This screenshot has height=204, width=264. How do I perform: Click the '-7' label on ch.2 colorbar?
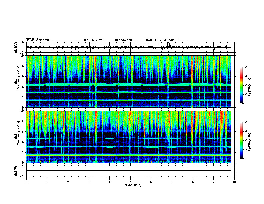click(x=246, y=159)
